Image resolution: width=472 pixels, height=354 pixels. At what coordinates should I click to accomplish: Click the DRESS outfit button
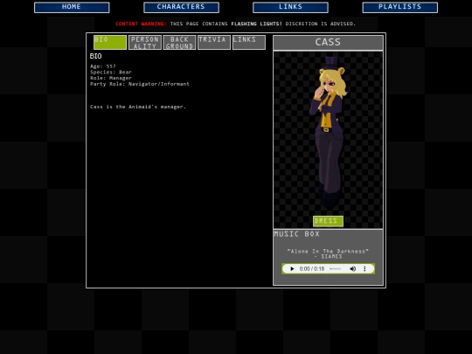click(328, 221)
